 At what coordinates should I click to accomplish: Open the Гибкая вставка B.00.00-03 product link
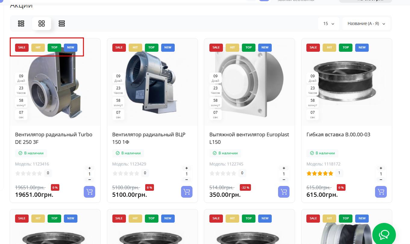(x=338, y=134)
